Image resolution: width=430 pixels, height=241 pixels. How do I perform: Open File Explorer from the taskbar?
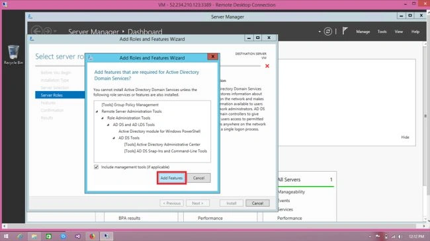click(34, 236)
